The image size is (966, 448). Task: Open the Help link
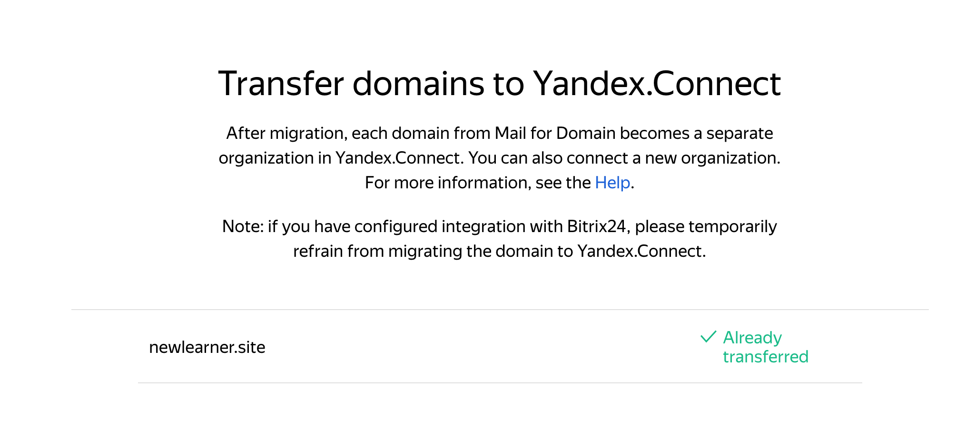pyautogui.click(x=612, y=183)
